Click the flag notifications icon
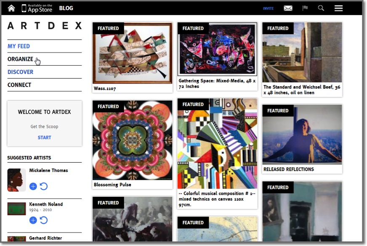 tap(305, 8)
